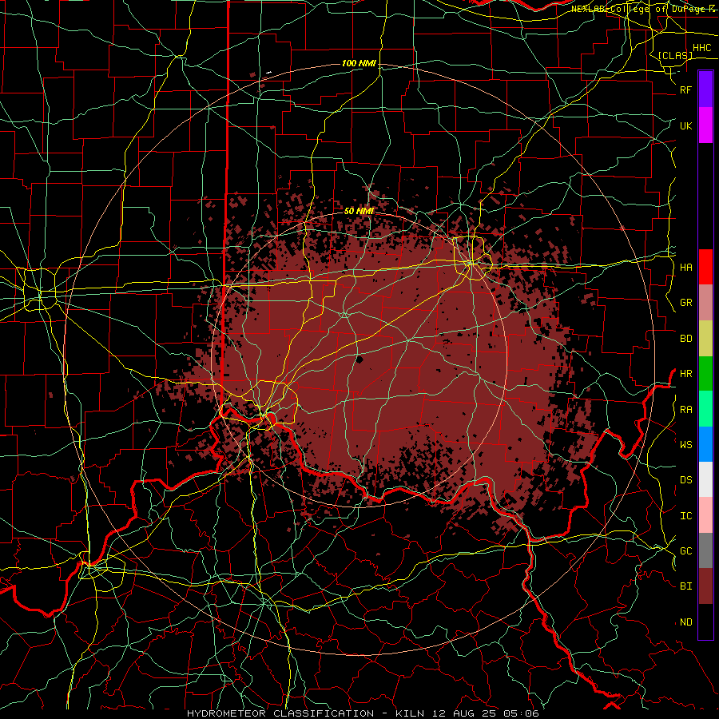Viewport: 719px width, 719px height.
Task: Click the light pink IC legend swatch
Action: click(x=705, y=515)
